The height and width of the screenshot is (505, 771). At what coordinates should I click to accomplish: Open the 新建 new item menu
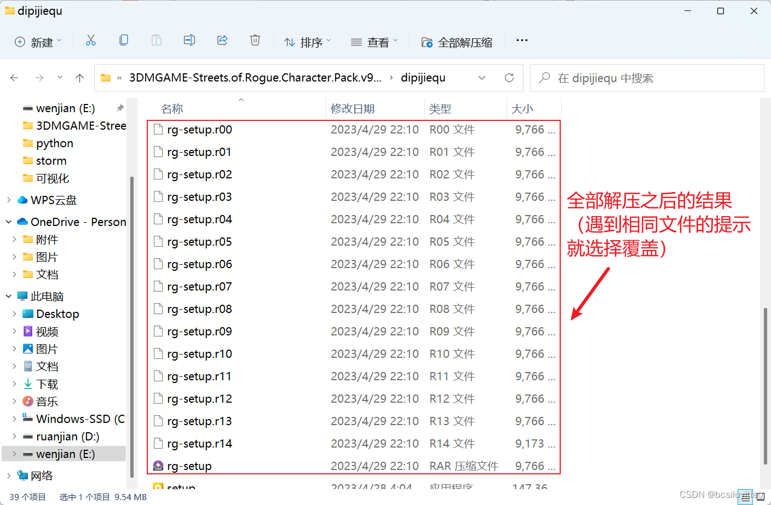pyautogui.click(x=38, y=41)
